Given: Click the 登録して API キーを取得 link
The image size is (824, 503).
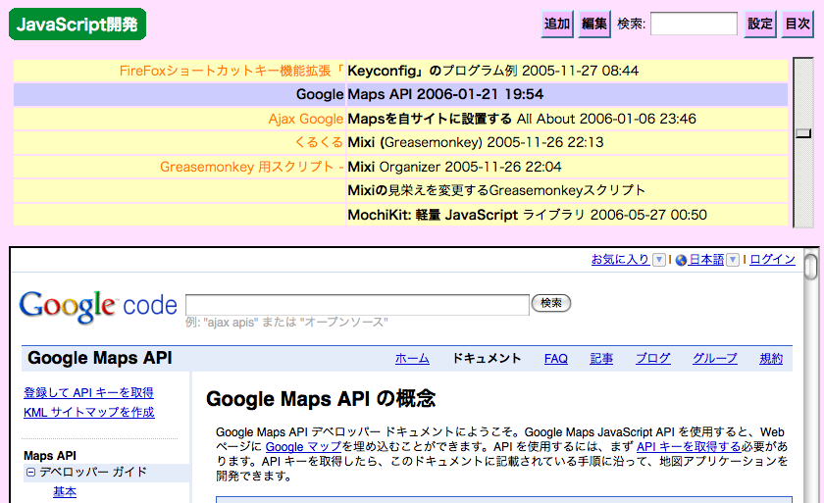Looking at the screenshot, I should [89, 393].
